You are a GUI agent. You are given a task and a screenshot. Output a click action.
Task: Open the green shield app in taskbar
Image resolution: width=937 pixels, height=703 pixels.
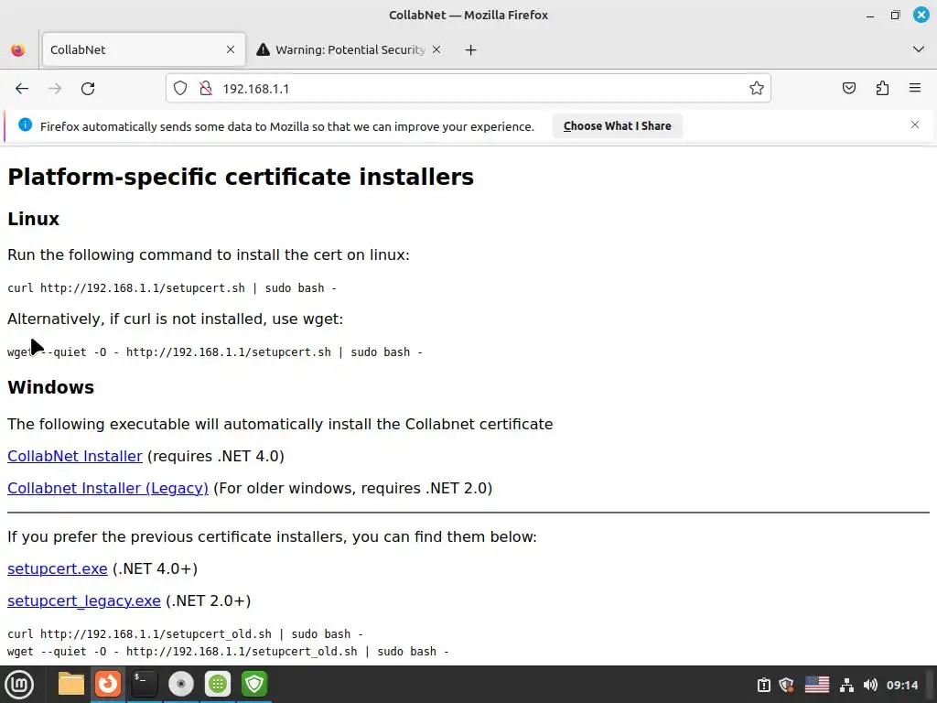pyautogui.click(x=254, y=684)
